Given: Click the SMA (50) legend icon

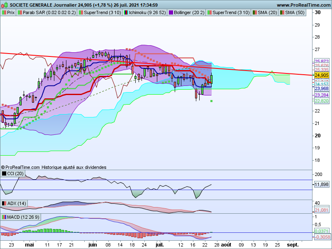Looking at the screenshot, I should tap(282, 13).
